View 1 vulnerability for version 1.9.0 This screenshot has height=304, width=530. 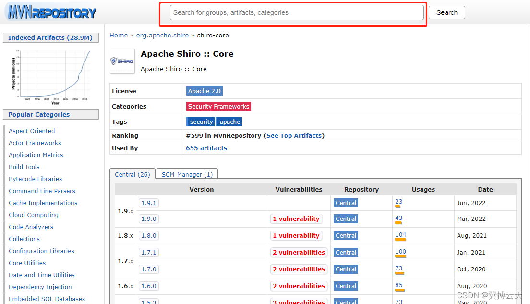point(296,219)
